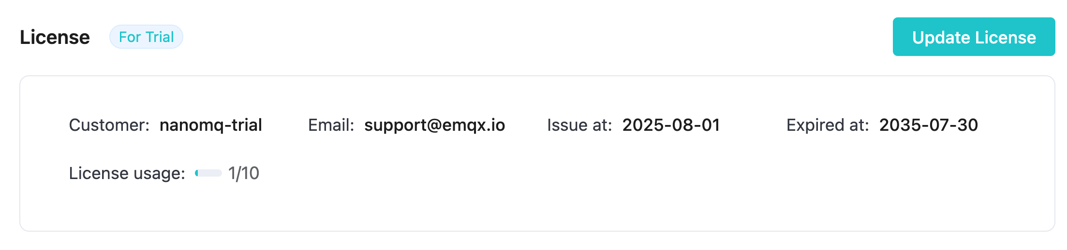Click empty area inside the license card
This screenshot has height=250, width=1067.
click(x=629, y=193)
